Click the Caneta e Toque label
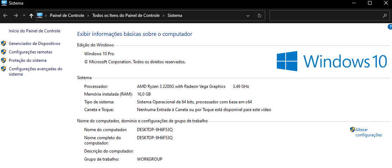392x168 pixels. 99,110
